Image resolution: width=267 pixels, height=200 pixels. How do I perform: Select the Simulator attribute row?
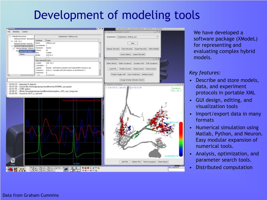click(67, 48)
